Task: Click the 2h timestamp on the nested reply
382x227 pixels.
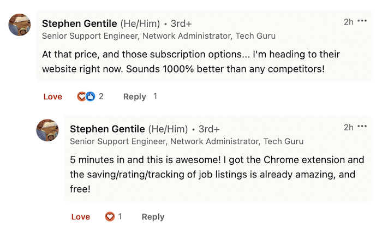Action: pos(349,127)
